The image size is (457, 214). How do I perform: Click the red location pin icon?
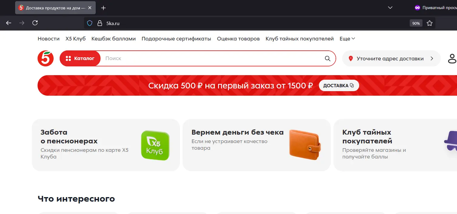pos(351,59)
